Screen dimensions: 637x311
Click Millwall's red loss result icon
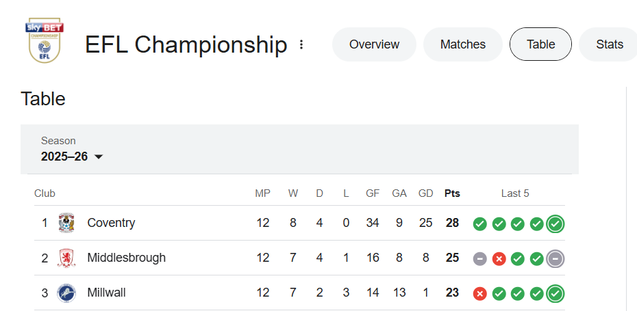tap(480, 293)
